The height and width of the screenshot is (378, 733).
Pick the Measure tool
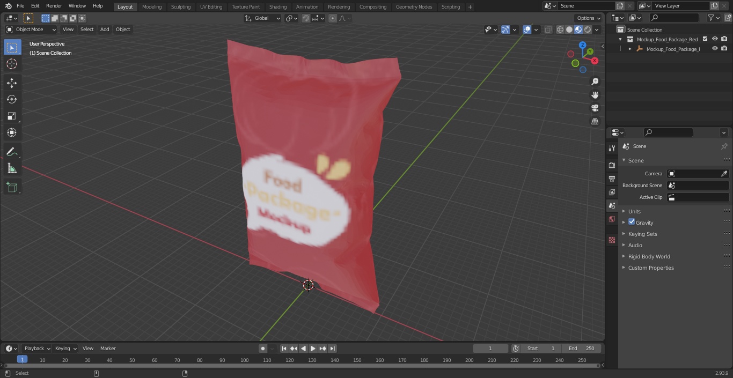[x=12, y=169]
